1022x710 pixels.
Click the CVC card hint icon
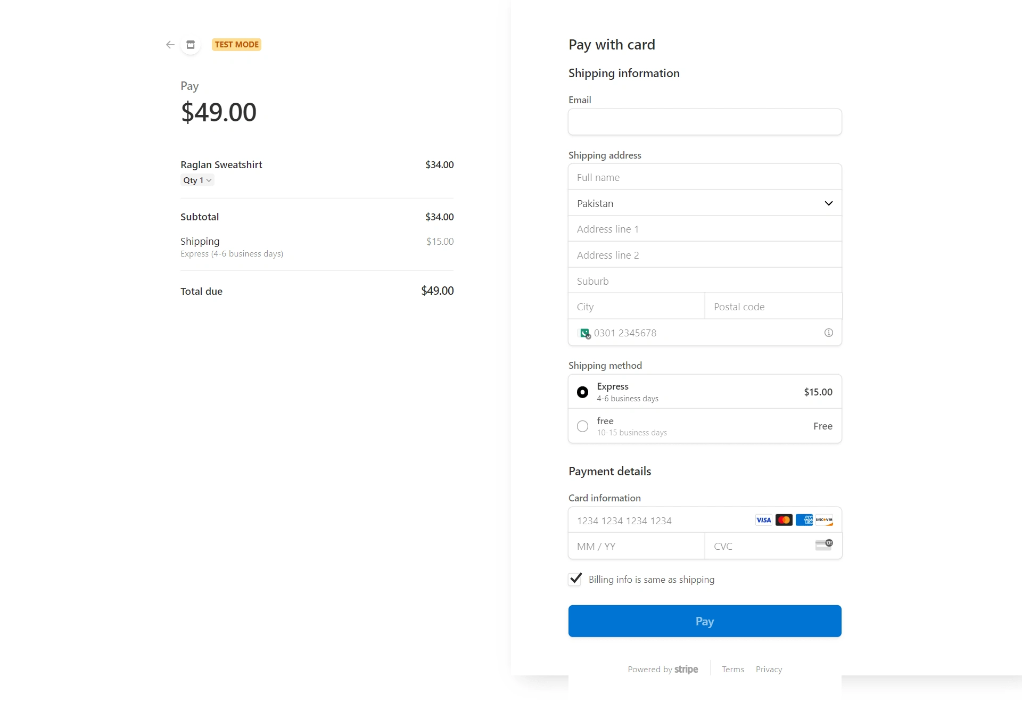coord(823,544)
